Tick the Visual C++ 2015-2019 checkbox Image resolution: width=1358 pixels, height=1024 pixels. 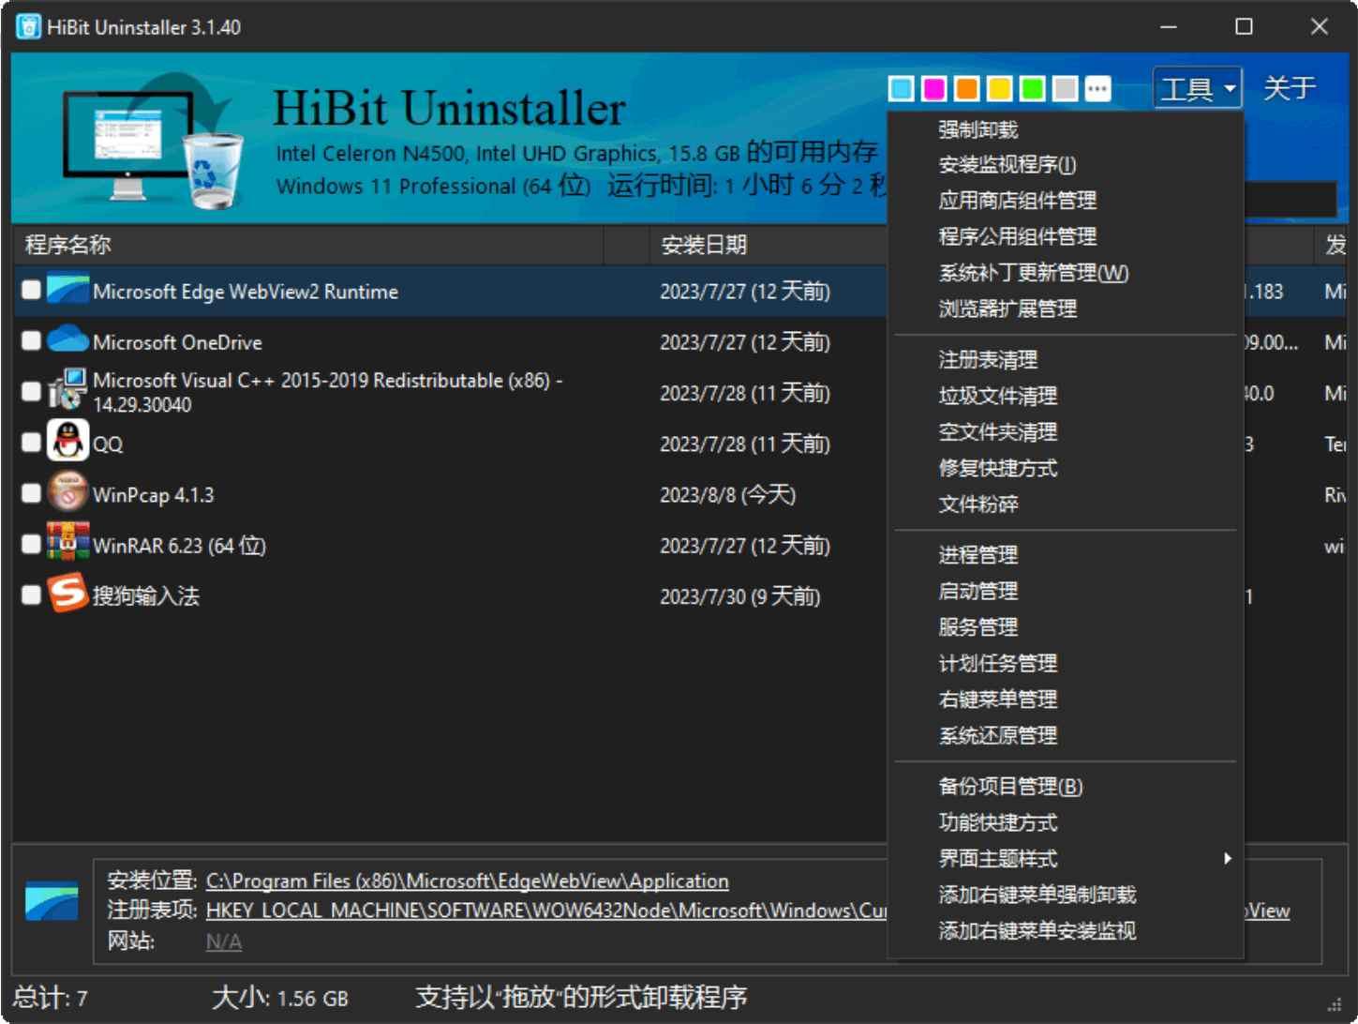pos(31,391)
